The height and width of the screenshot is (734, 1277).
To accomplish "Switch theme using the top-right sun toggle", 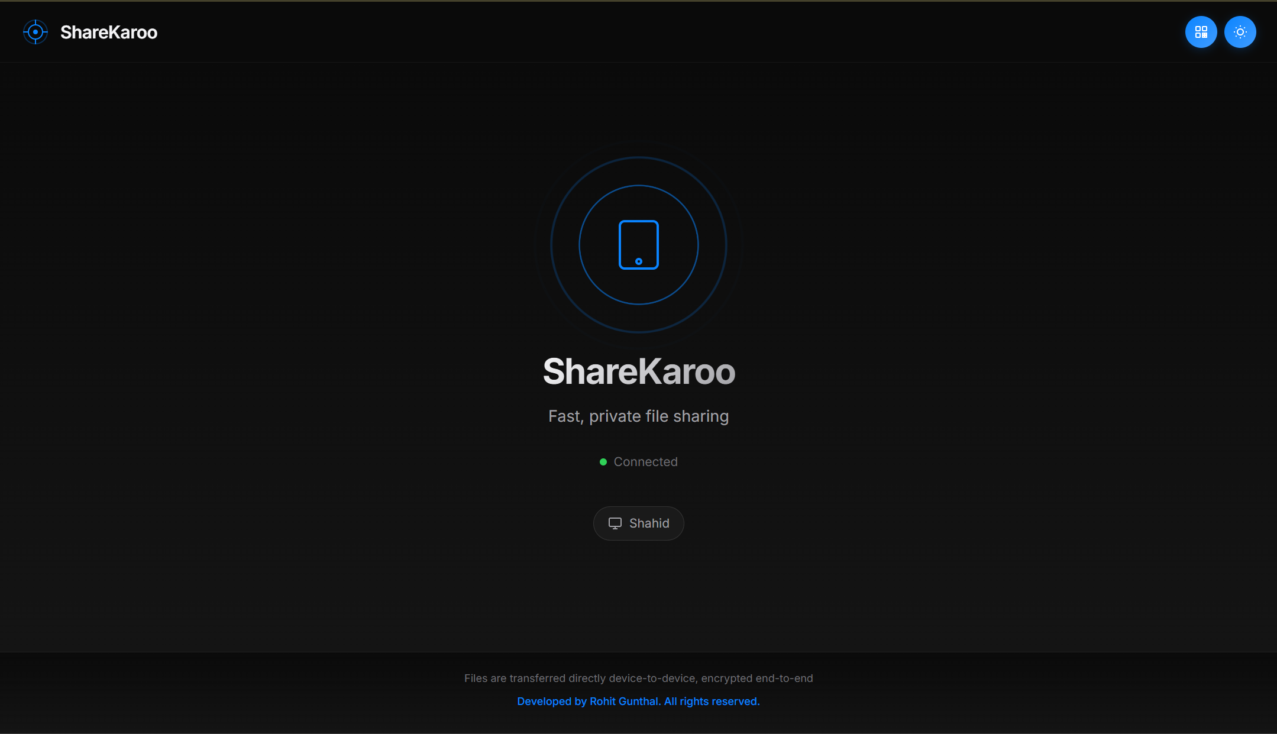I will tap(1240, 31).
